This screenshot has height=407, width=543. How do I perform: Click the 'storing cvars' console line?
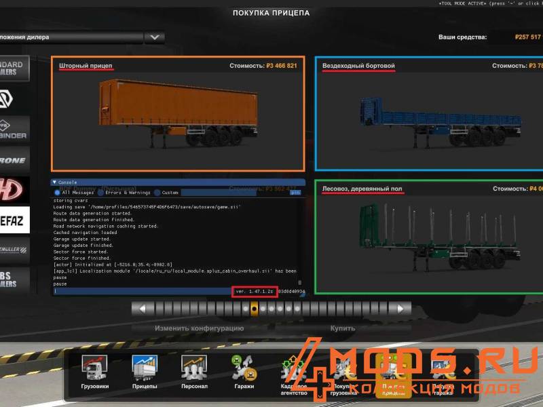tap(71, 201)
